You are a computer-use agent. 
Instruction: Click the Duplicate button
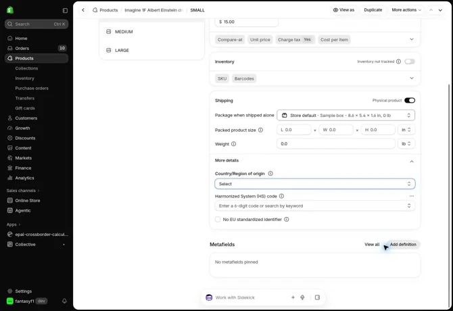[x=373, y=10]
